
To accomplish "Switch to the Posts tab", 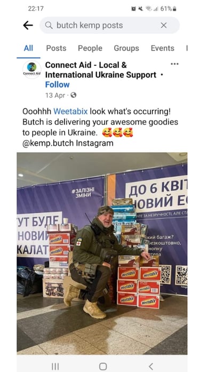I will [56, 48].
